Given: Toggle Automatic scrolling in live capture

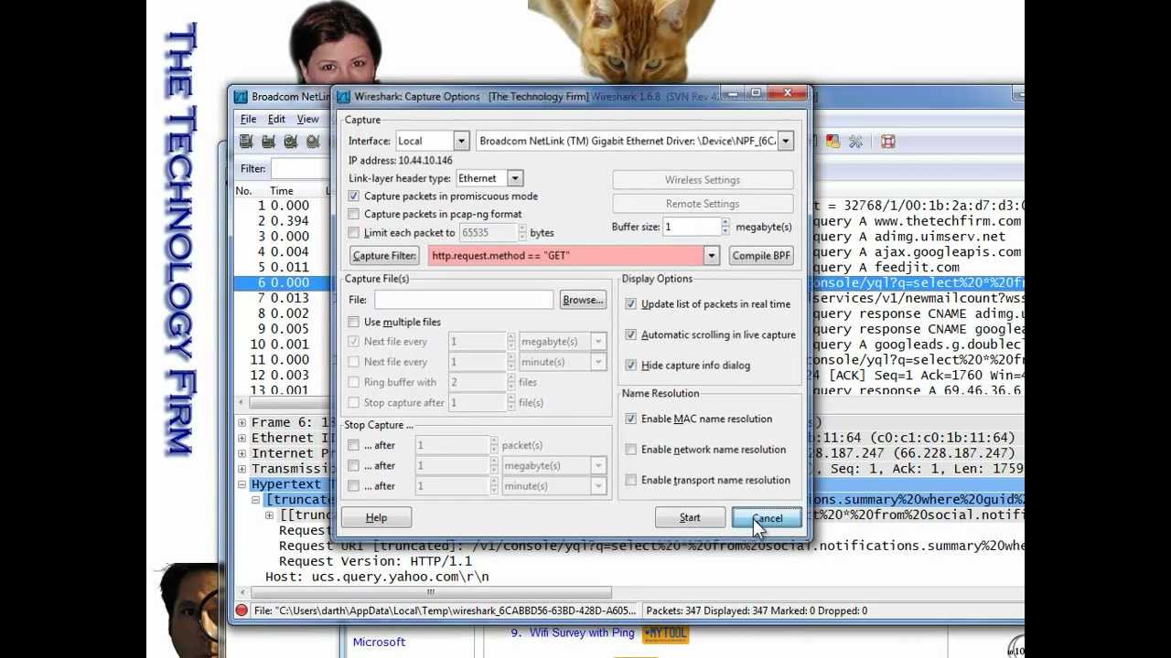Looking at the screenshot, I should tap(630, 334).
